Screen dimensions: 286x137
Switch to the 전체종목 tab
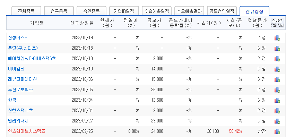click(26, 11)
